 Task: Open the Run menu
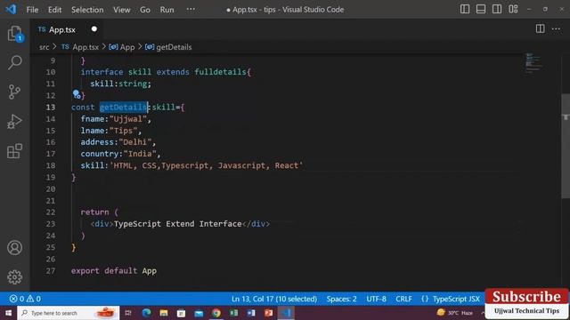pyautogui.click(x=167, y=10)
